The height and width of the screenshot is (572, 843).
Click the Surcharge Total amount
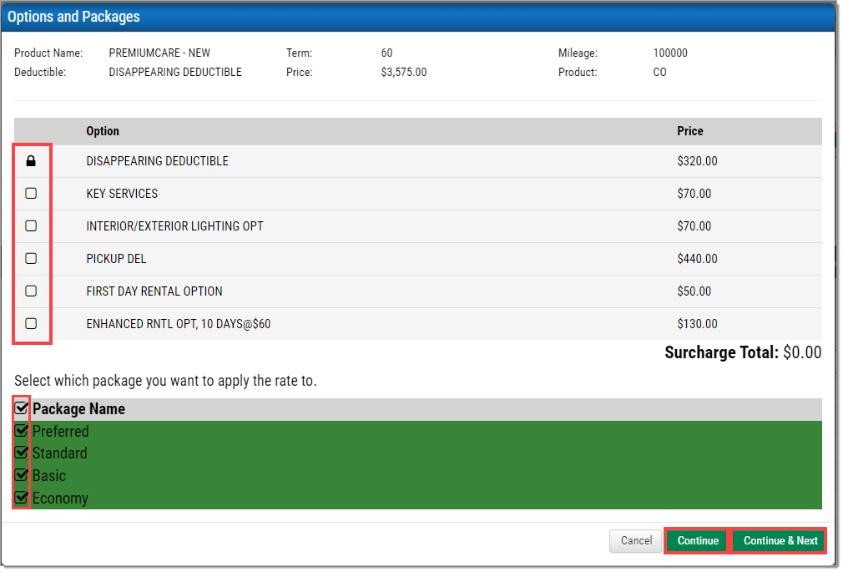801,353
